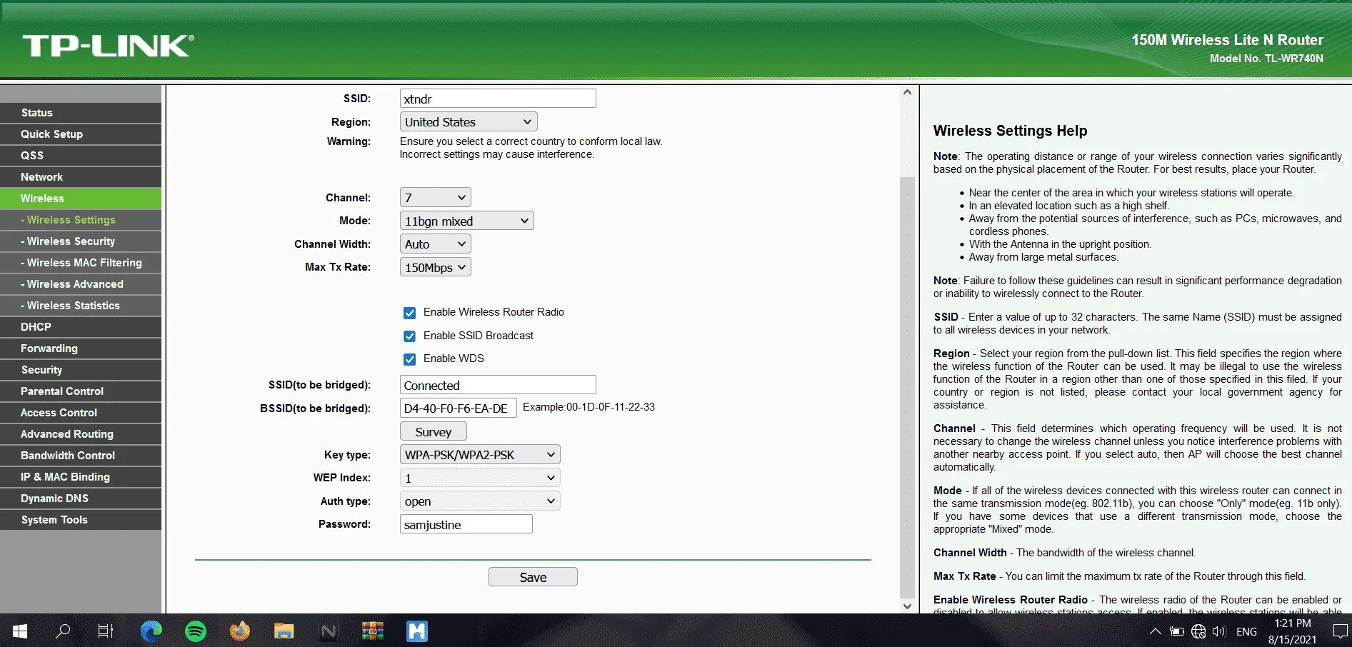
Task: Open Wireless Security submenu
Action: click(x=81, y=241)
